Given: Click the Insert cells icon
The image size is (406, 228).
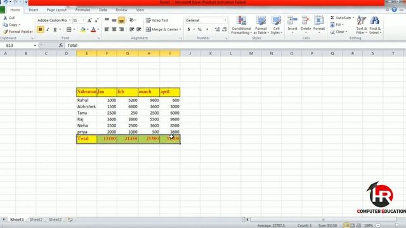Looking at the screenshot, I should point(292,21).
